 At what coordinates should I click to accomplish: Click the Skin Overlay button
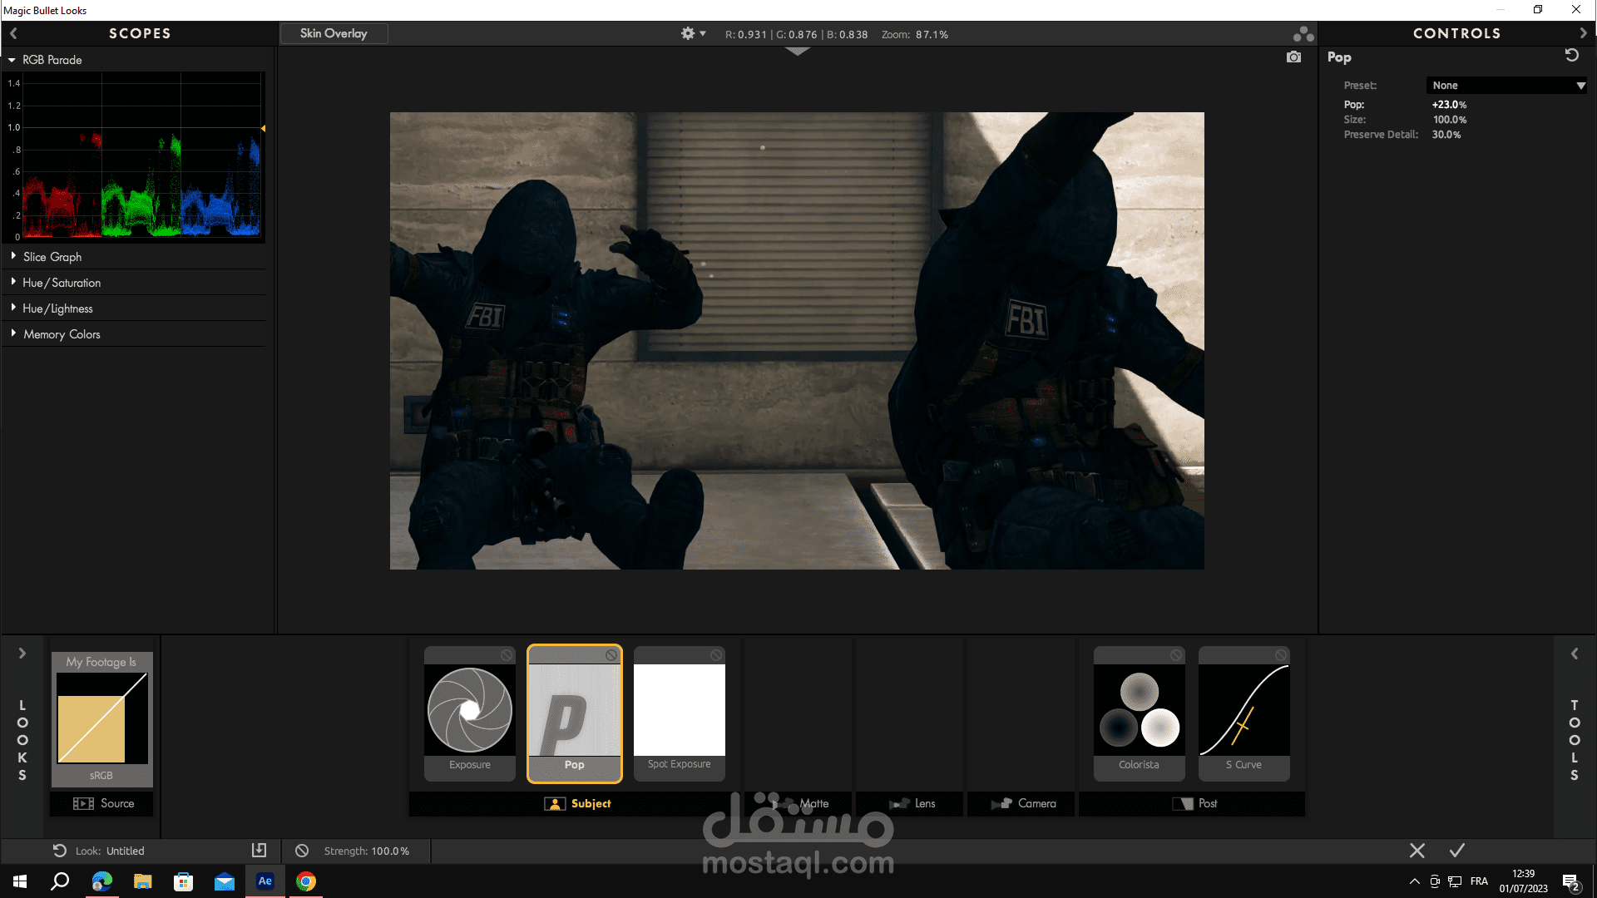334,33
